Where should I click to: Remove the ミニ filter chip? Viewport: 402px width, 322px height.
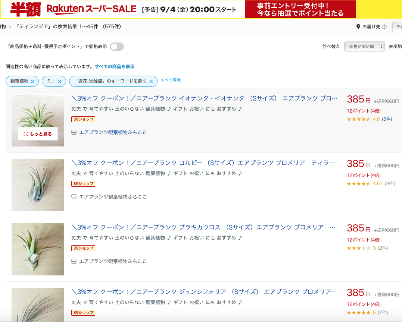59,81
